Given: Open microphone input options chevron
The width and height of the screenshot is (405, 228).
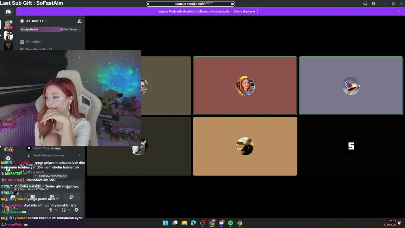Looking at the screenshot, I should 56,210.
